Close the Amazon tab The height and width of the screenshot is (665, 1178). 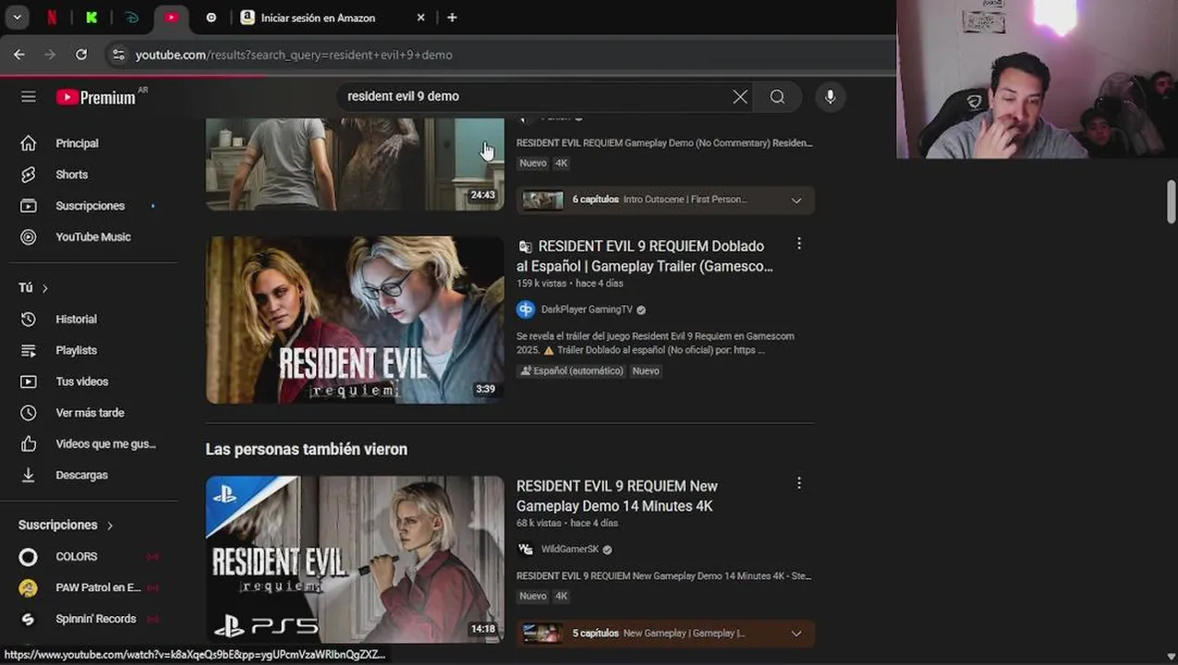[421, 18]
